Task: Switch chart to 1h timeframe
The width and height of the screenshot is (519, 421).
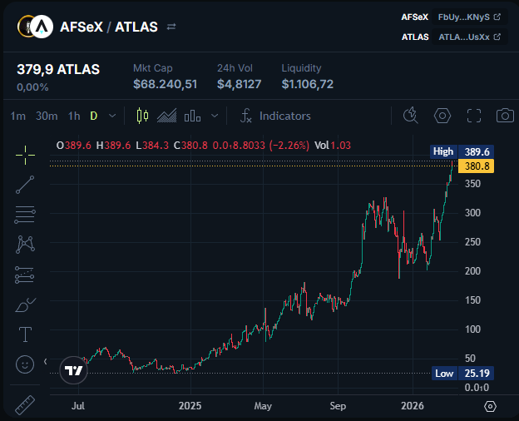Action: (x=74, y=116)
